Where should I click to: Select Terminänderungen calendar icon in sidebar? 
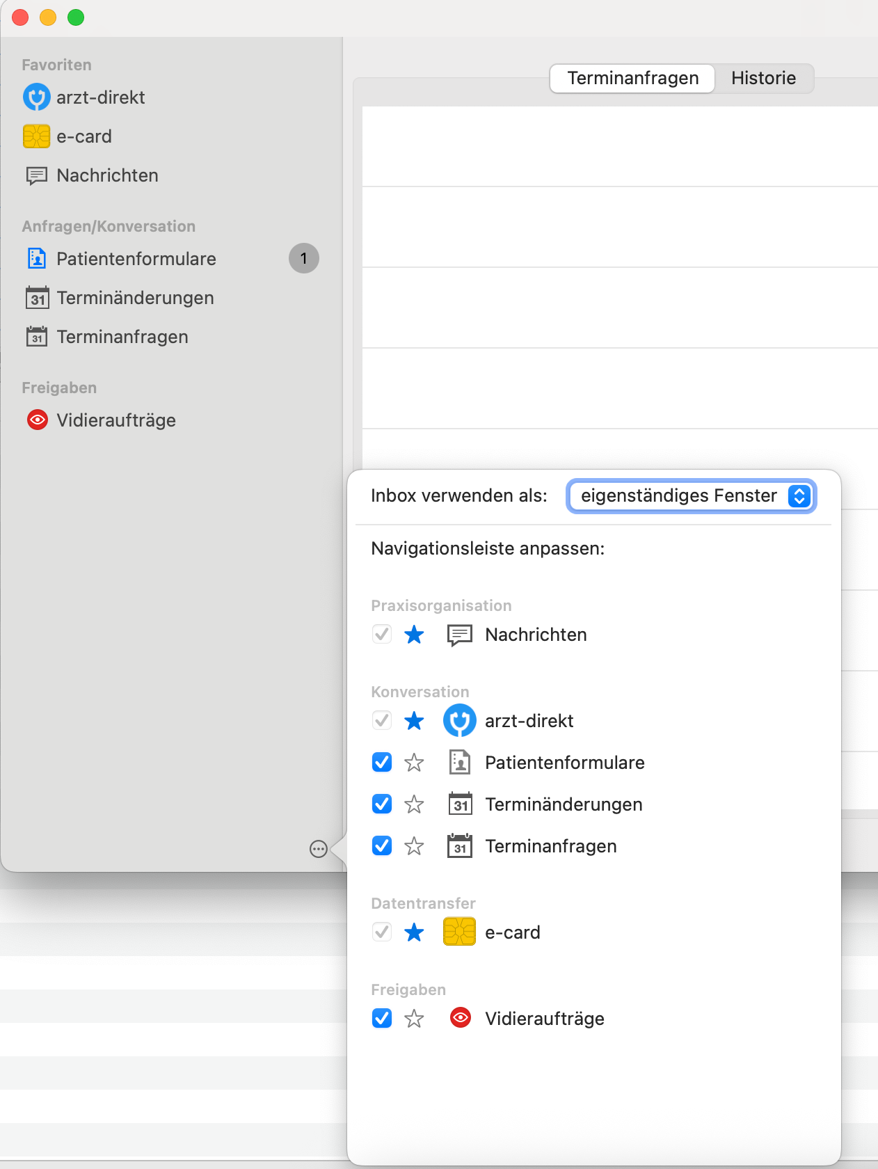tap(37, 298)
